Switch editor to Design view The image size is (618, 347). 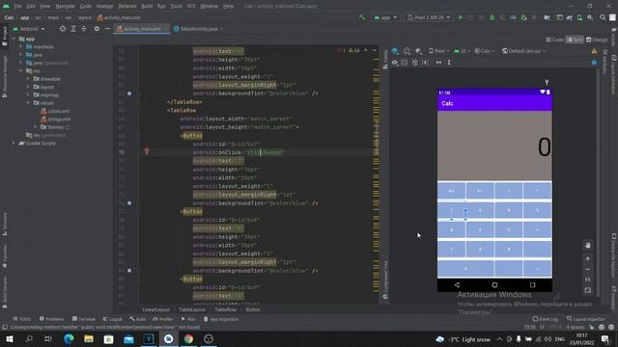pos(597,40)
